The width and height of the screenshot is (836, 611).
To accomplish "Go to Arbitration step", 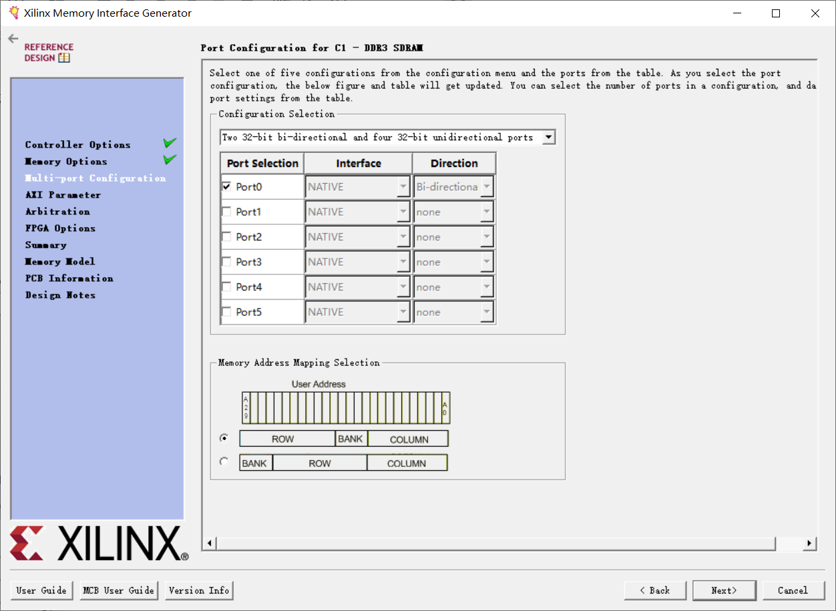I will [x=57, y=212].
